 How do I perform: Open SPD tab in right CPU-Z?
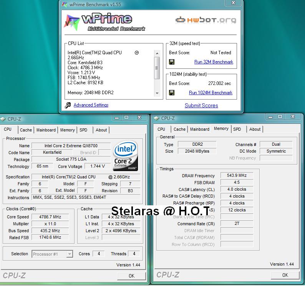coord(237,129)
